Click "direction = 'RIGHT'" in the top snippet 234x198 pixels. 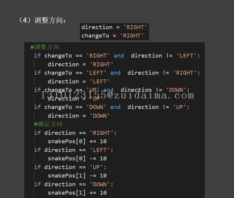click(x=114, y=27)
